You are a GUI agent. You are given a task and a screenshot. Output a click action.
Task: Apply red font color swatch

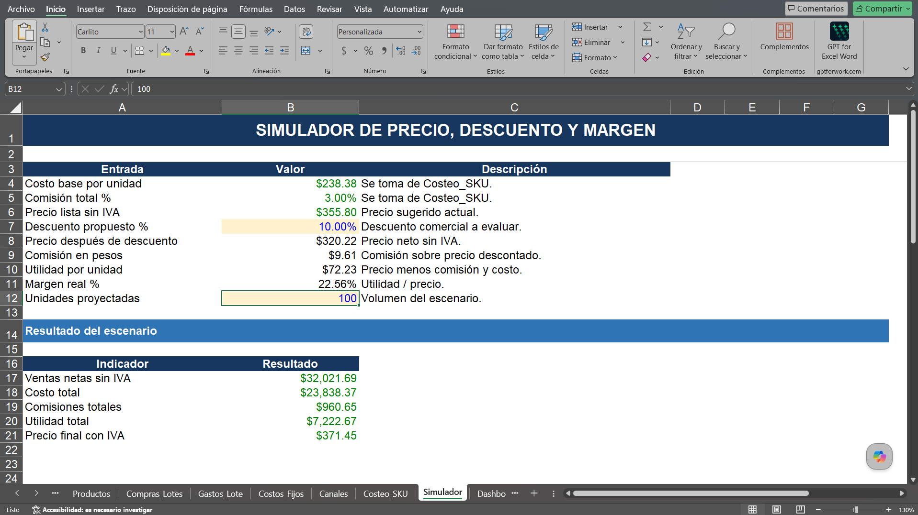[x=190, y=50]
